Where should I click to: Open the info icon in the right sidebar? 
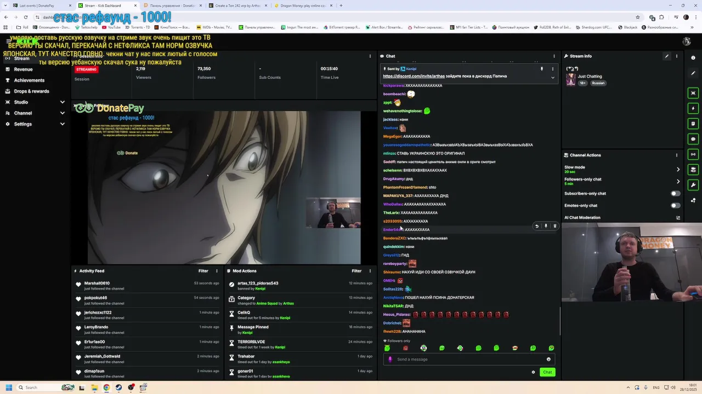coord(693,58)
